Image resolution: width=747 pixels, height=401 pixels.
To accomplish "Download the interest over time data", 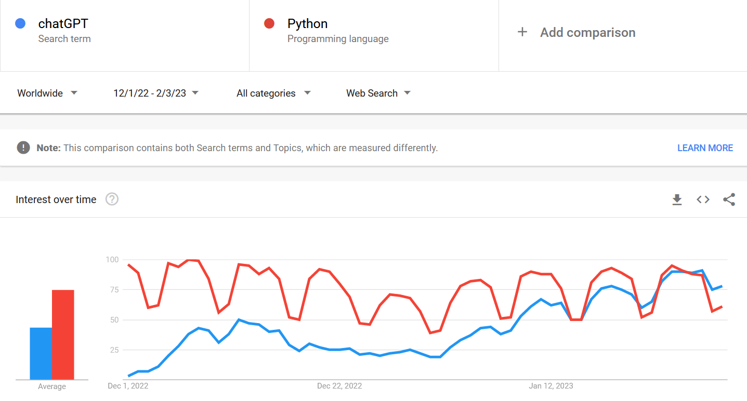I will (x=677, y=199).
